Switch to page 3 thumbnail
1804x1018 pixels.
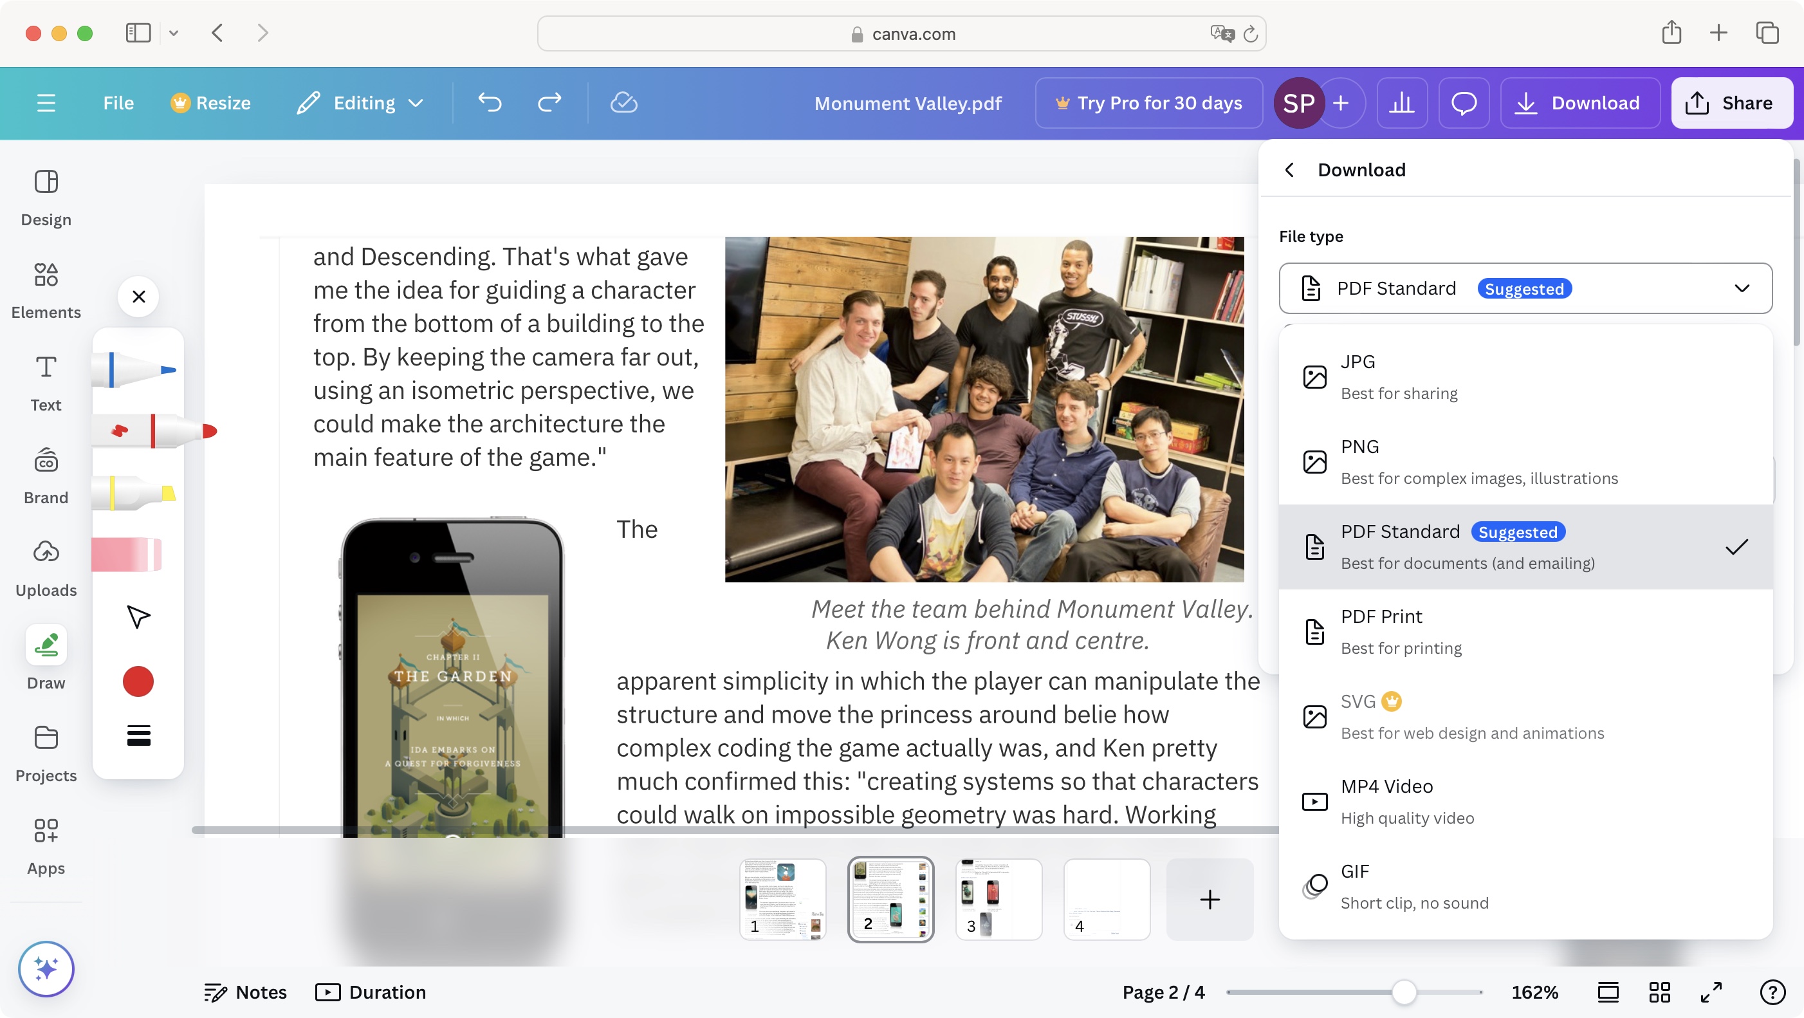(x=996, y=899)
